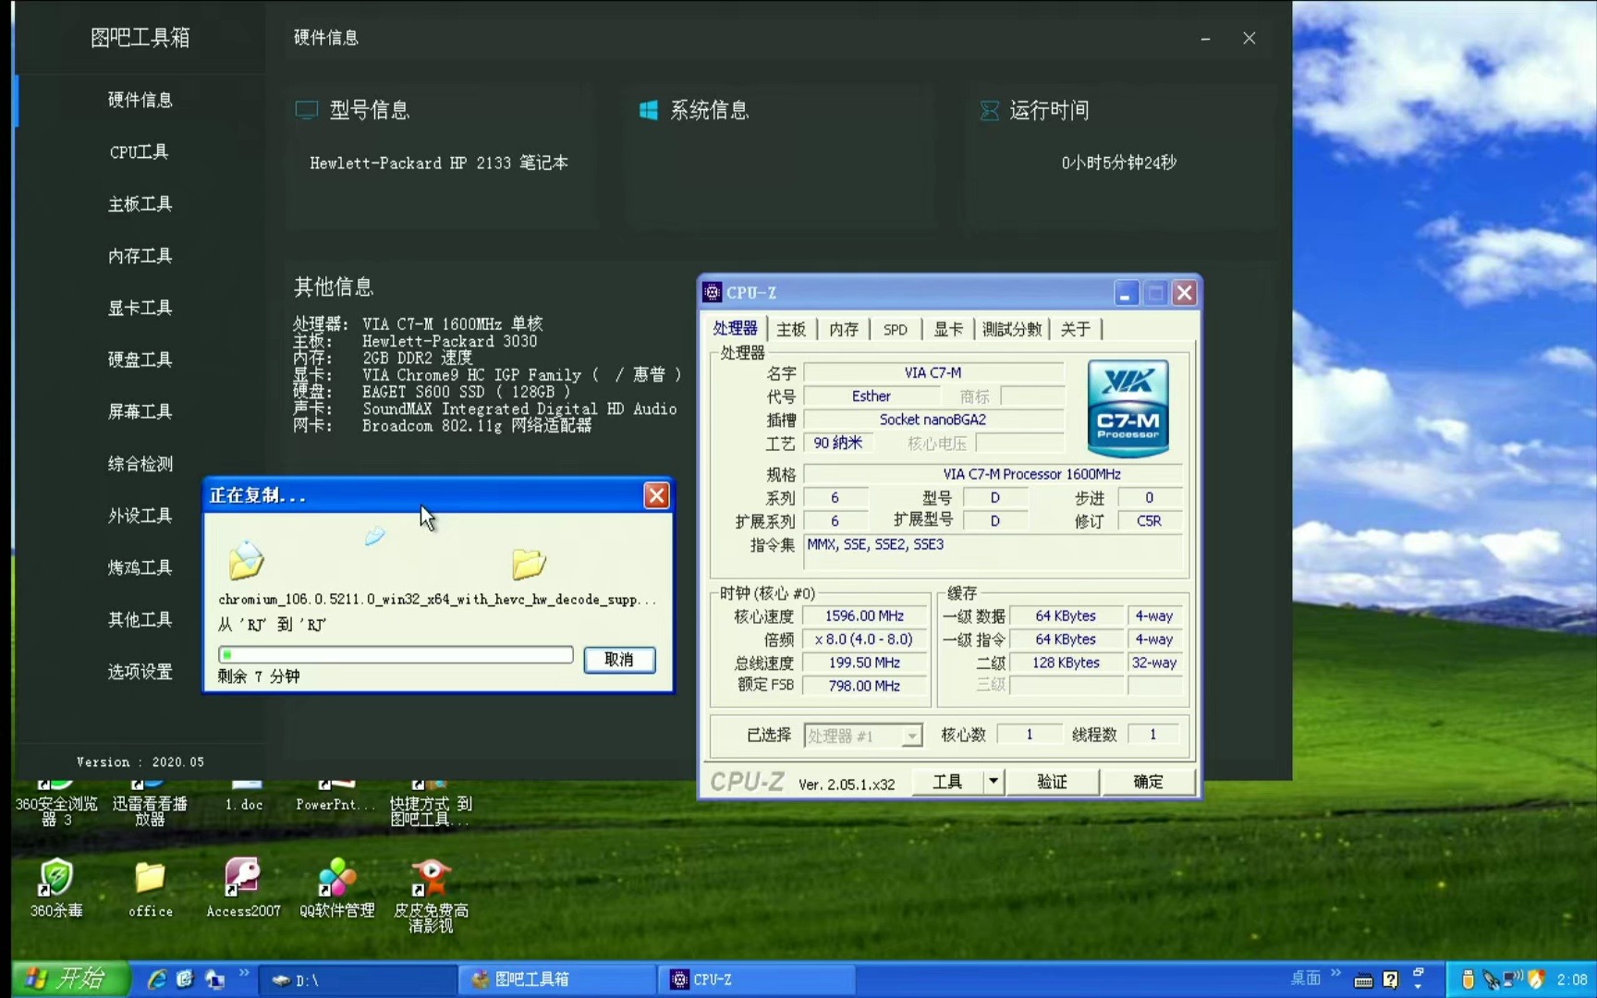Screen dimensions: 1597x998
Task: Open QQ软件管理 desktop icon
Action: point(336,886)
